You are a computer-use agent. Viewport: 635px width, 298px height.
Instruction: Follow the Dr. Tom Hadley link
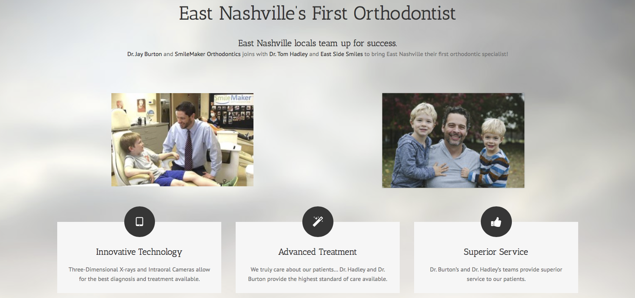pos(288,54)
